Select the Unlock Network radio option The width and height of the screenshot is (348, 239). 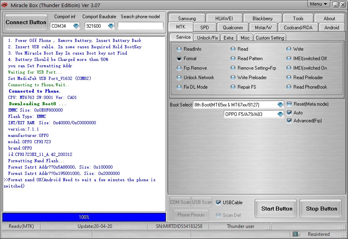pos(179,78)
